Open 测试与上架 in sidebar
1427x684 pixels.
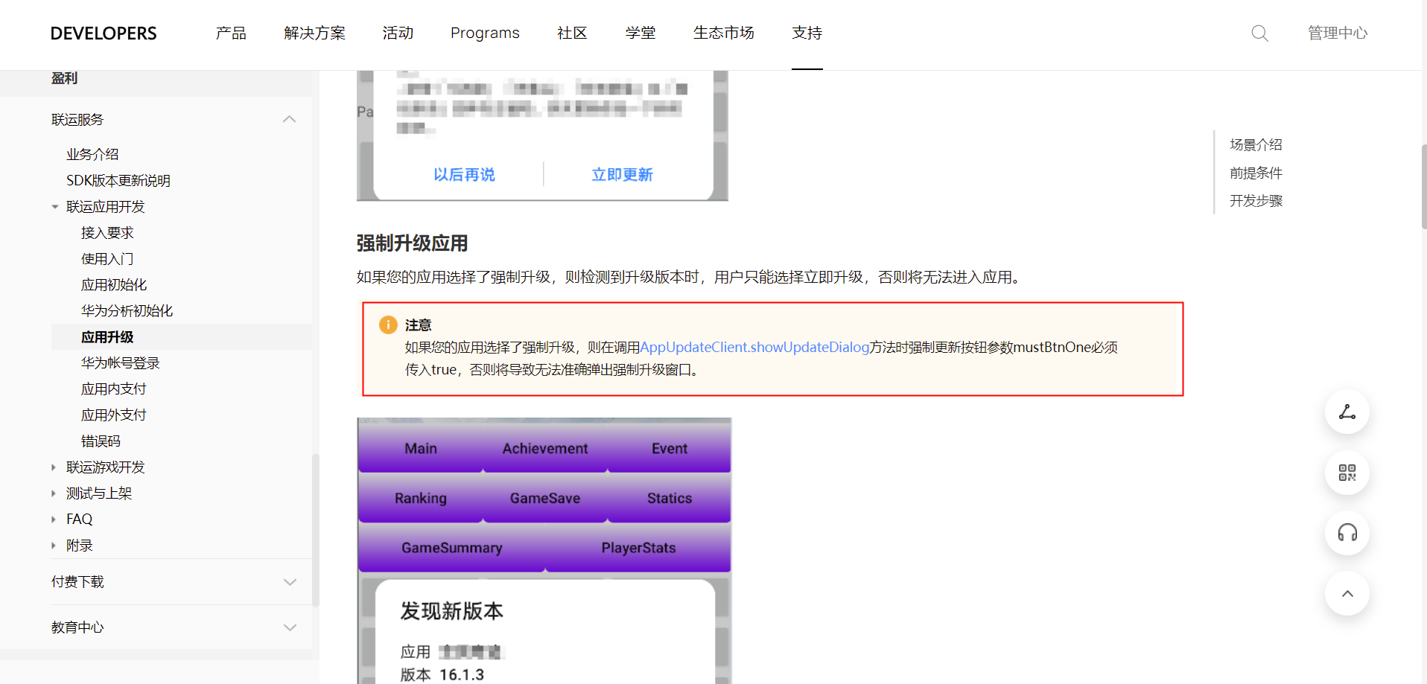99,493
